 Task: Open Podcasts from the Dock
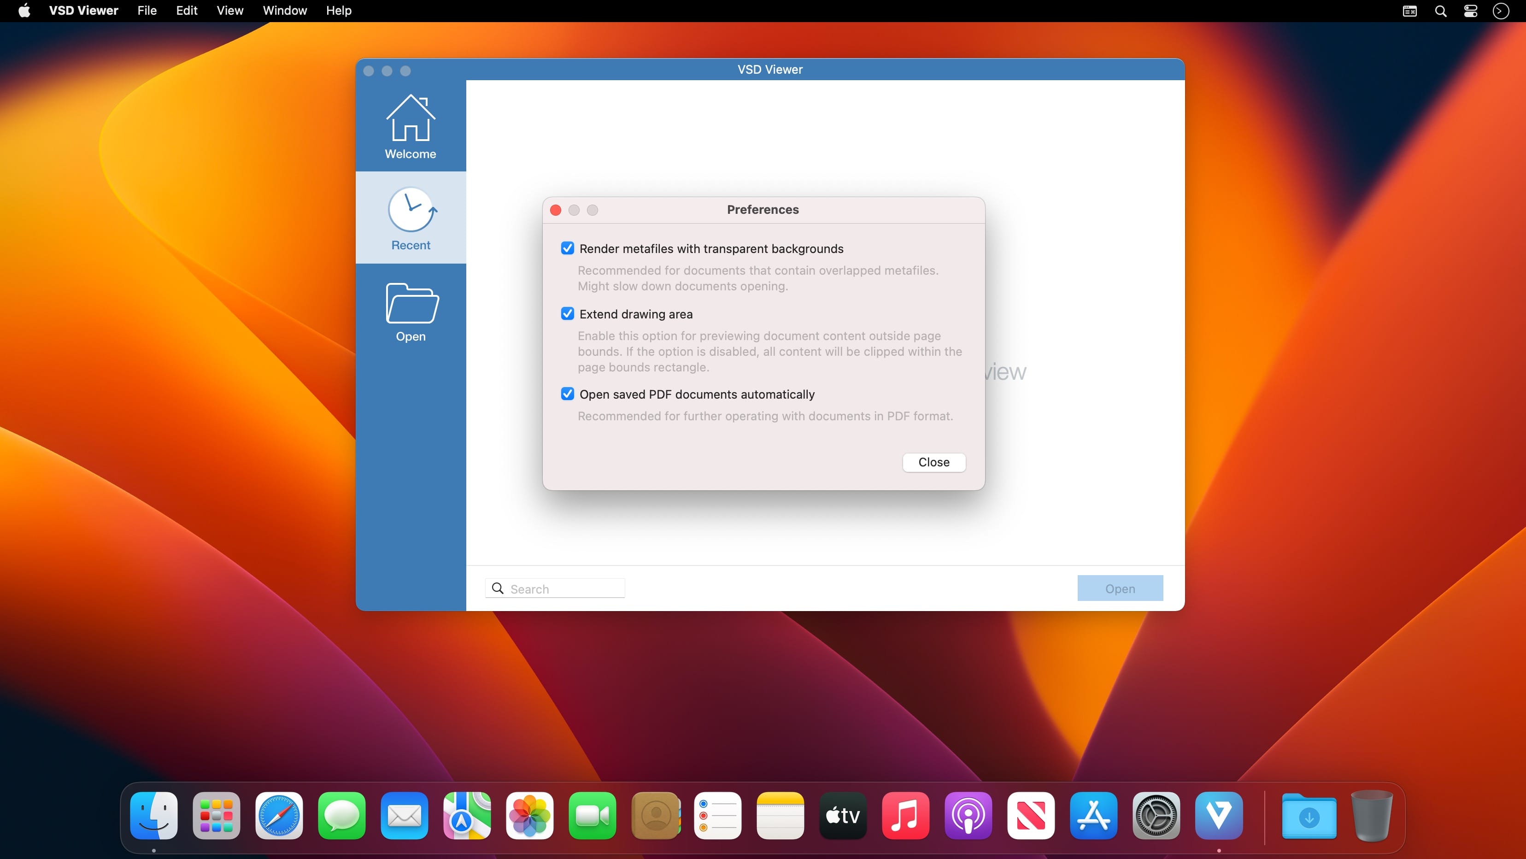pyautogui.click(x=968, y=816)
